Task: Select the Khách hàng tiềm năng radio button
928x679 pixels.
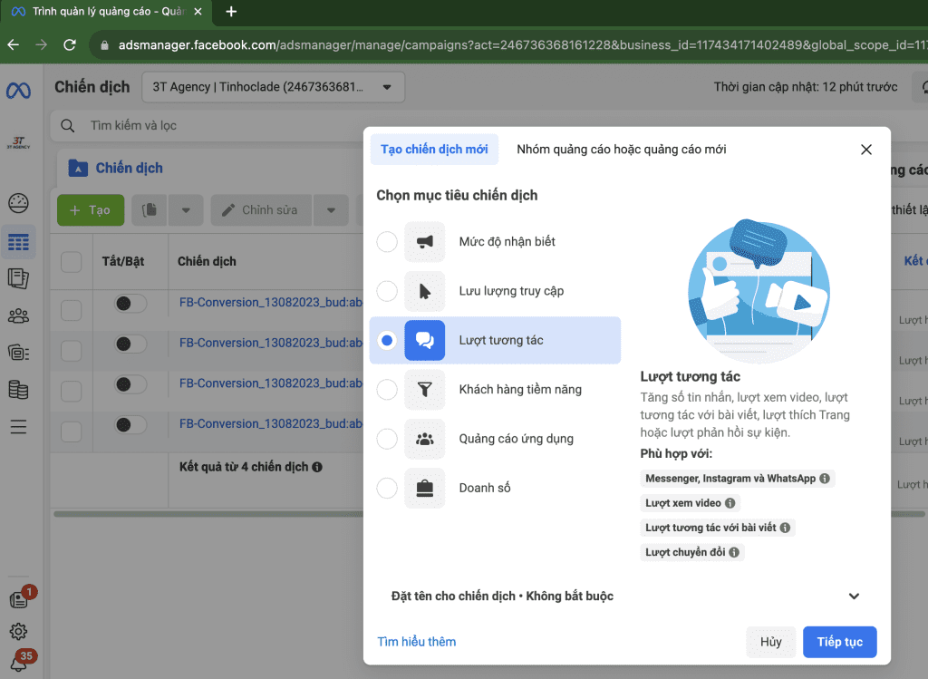Action: pyautogui.click(x=387, y=390)
